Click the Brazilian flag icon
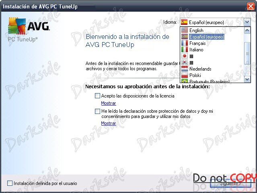 (x=184, y=81)
